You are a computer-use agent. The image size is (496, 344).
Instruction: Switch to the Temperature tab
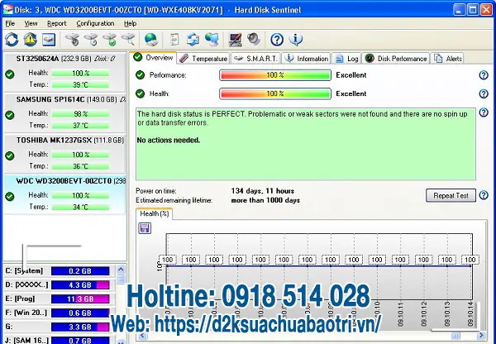(203, 59)
